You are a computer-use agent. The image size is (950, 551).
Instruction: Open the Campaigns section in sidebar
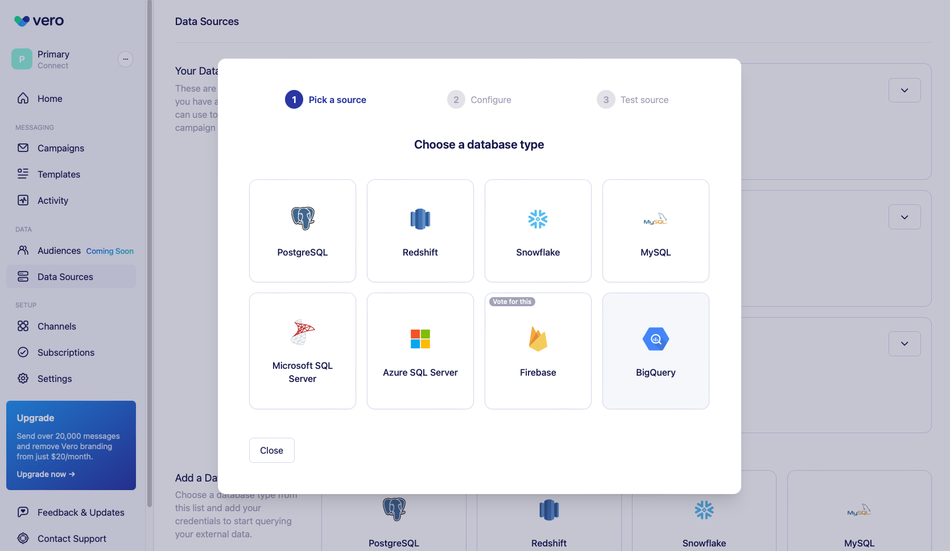point(60,148)
